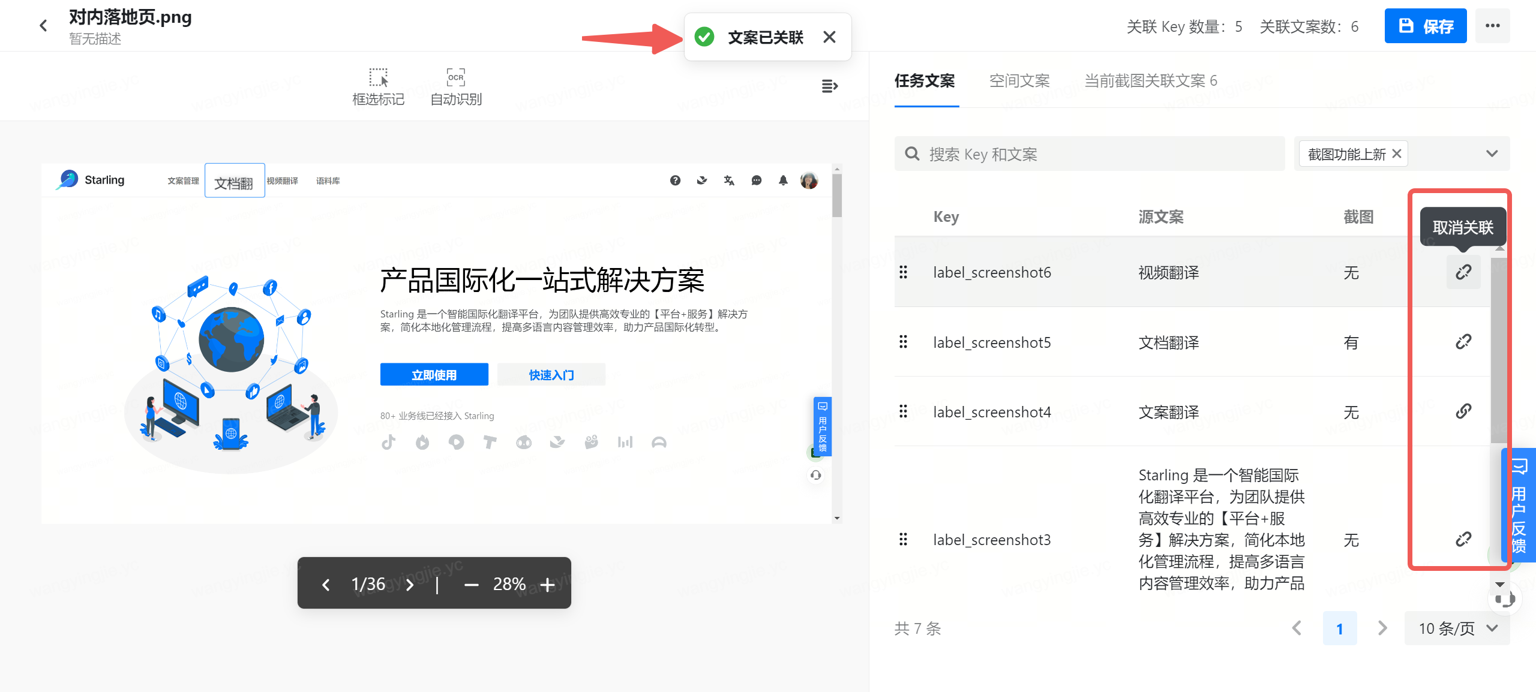Zoom in with the plus button
The height and width of the screenshot is (692, 1536).
tap(547, 584)
